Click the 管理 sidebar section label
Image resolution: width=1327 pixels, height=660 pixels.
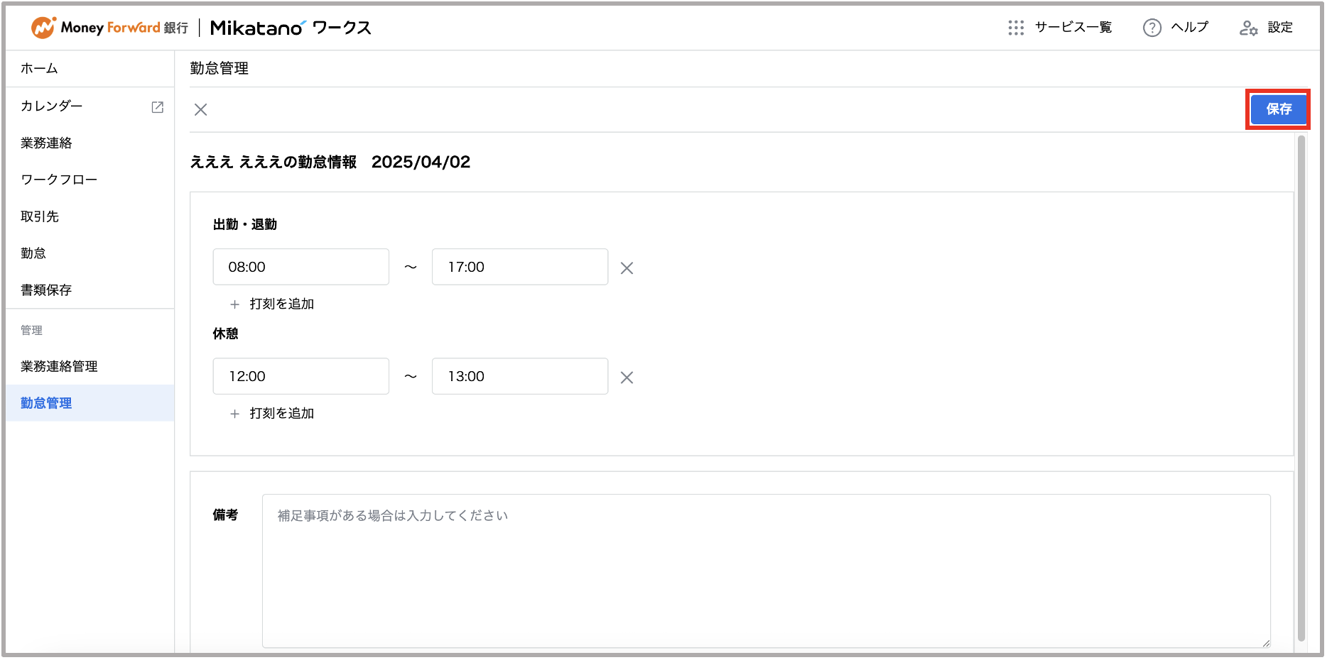tap(31, 330)
